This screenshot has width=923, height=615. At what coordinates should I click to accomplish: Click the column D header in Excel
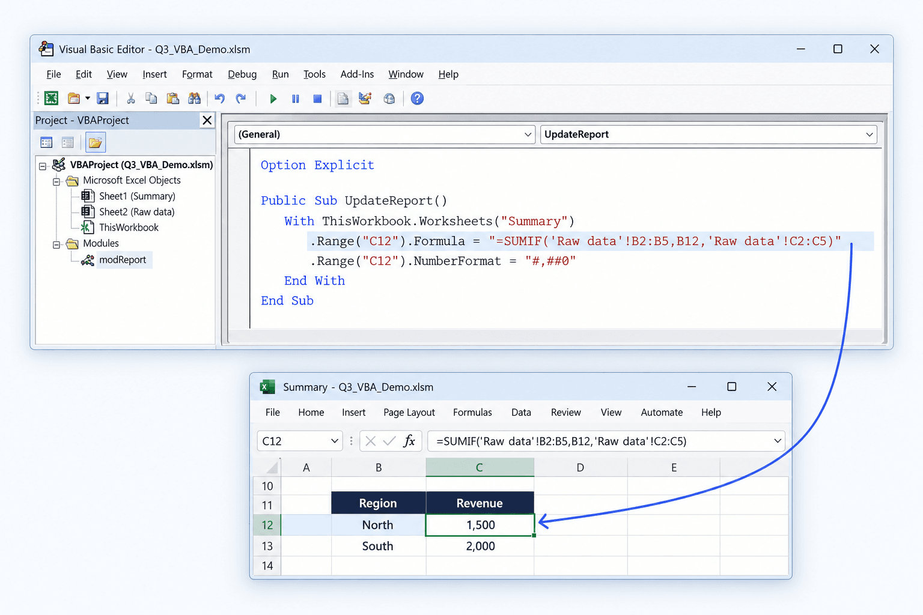click(x=580, y=467)
